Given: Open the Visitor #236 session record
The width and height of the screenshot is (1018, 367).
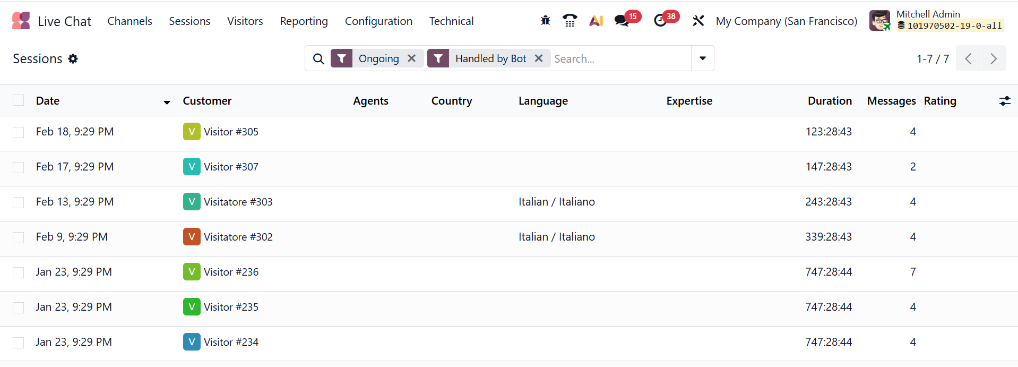Looking at the screenshot, I should 231,272.
